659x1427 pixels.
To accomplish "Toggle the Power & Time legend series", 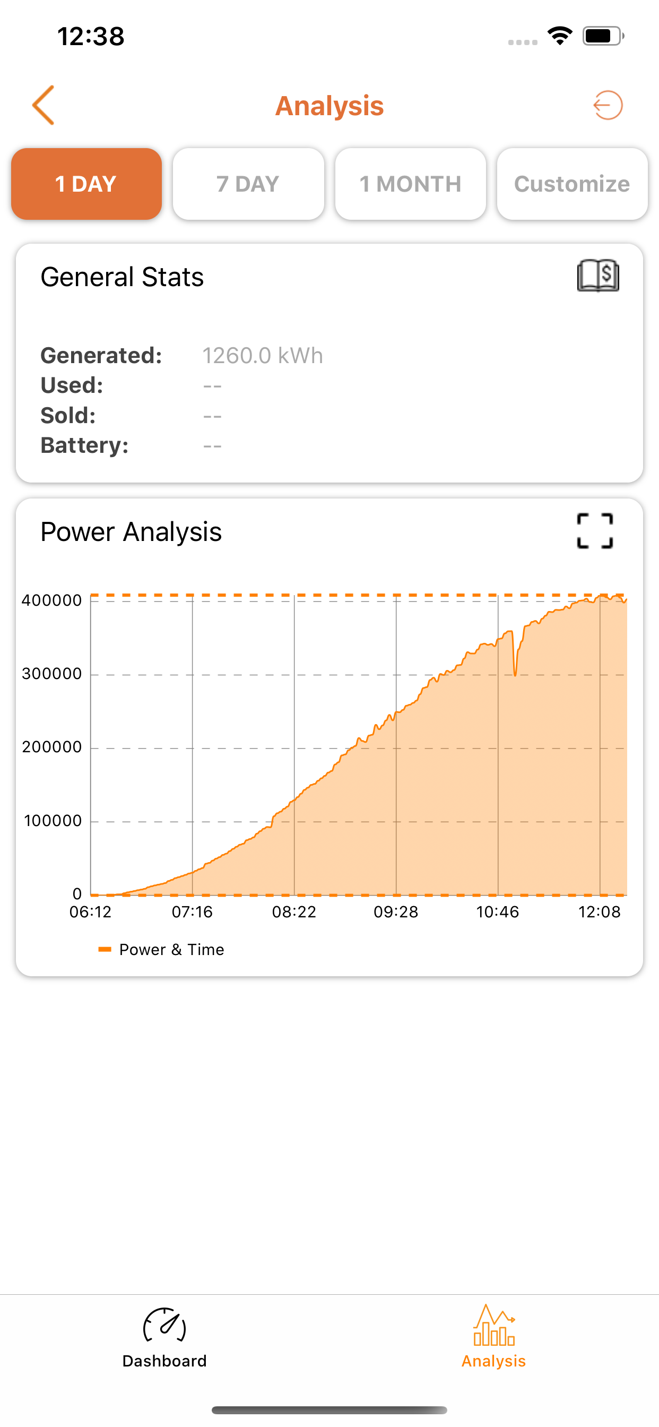I will pyautogui.click(x=172, y=950).
